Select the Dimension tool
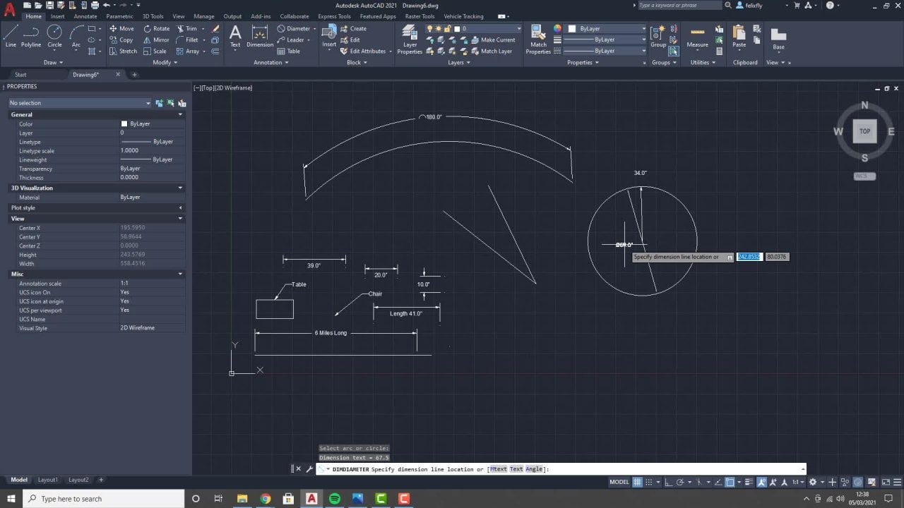 pyautogui.click(x=259, y=37)
